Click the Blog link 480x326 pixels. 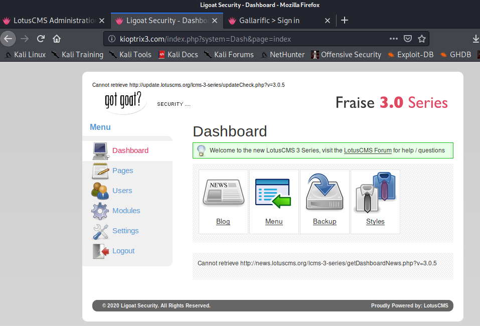[x=223, y=221]
